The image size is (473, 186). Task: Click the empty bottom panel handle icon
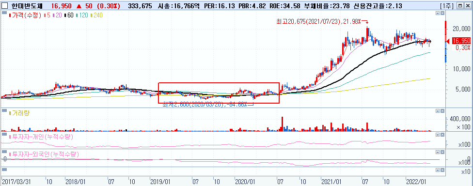[x=4, y=170]
